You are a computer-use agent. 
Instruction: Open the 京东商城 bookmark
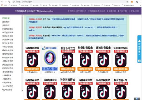(54, 6)
